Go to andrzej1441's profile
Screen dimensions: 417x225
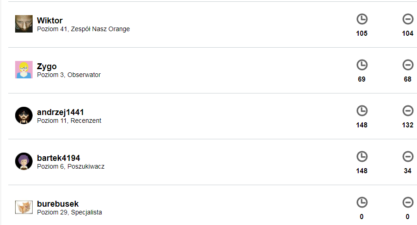pos(60,112)
